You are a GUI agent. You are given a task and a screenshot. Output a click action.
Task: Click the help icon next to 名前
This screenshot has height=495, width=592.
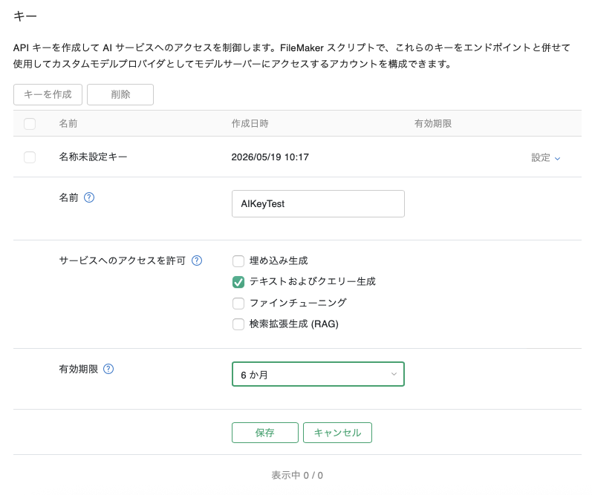(x=89, y=197)
